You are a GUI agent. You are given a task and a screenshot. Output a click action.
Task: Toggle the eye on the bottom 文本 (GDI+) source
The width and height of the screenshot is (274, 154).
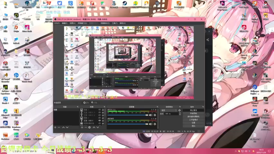pyautogui.click(x=100, y=121)
